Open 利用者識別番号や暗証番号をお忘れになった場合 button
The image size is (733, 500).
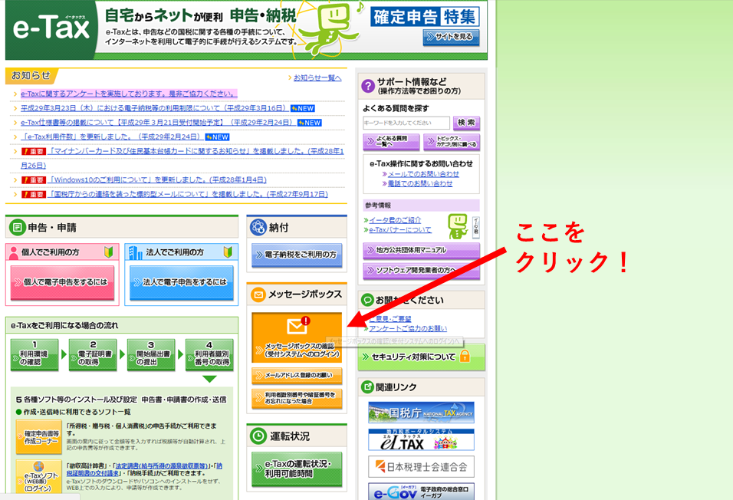click(297, 398)
